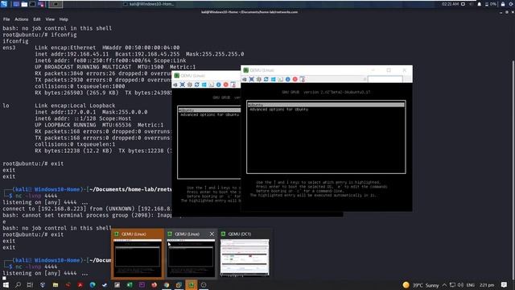The image size is (515, 290).
Task: Open settings gear in front QEMU toolbar
Action: [x=259, y=79]
